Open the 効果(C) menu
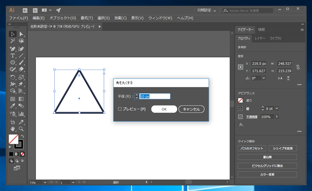The image size is (312, 191). pyautogui.click(x=120, y=18)
